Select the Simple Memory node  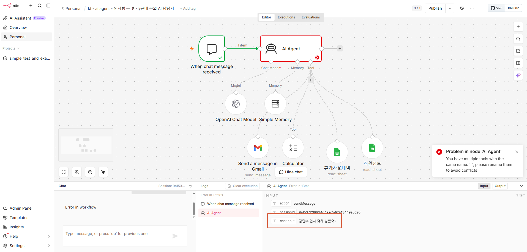tap(275, 104)
